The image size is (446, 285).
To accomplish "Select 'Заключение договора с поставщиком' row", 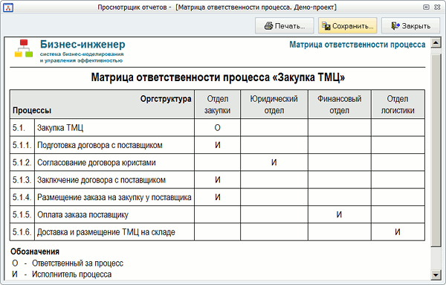I will click(217, 179).
